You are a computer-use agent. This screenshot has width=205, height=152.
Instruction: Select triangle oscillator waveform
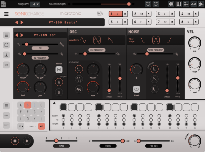pos(97,40)
